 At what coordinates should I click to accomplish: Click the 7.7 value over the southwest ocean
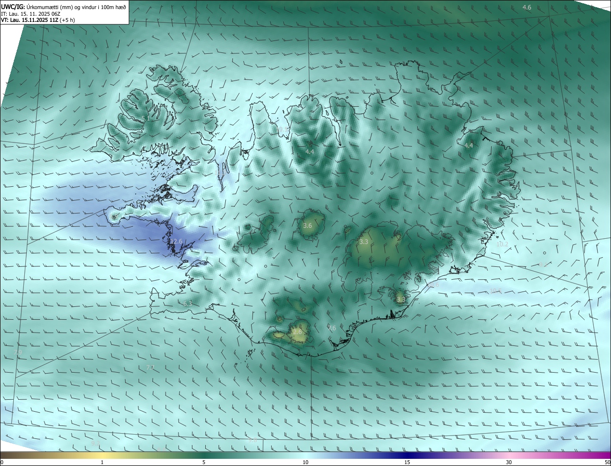tap(150, 367)
